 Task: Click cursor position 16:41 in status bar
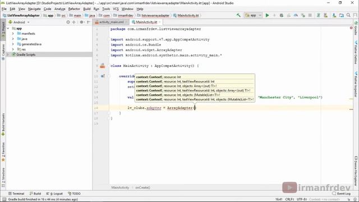(279, 200)
